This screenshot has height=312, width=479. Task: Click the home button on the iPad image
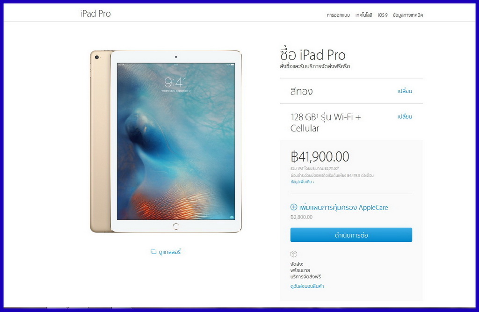tap(176, 226)
